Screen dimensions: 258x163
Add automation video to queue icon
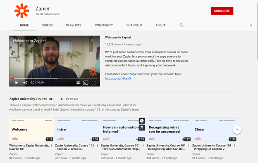coord(142,128)
